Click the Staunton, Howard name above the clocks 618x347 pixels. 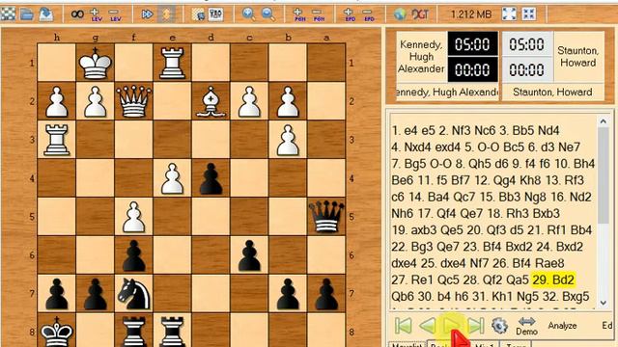click(x=577, y=57)
